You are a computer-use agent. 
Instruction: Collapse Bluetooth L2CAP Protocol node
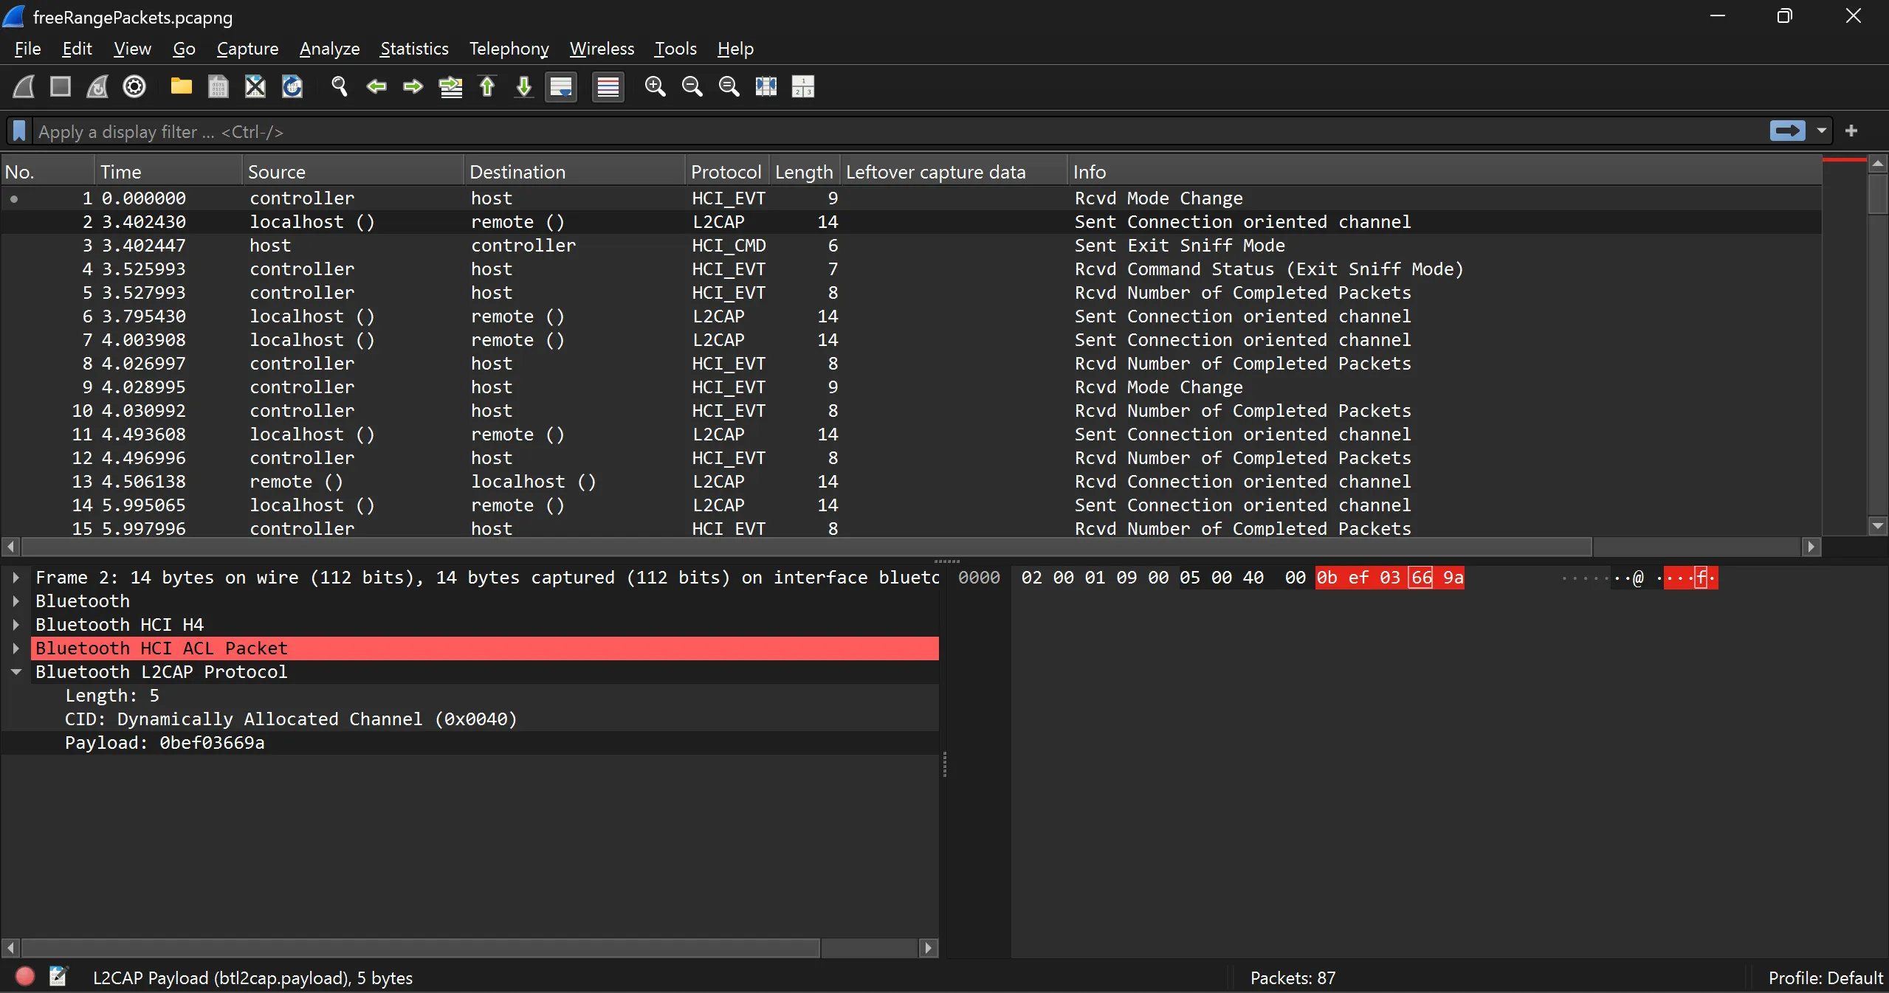[x=16, y=672]
